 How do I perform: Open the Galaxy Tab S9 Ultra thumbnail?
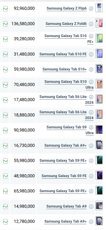pyautogui.click(x=99, y=129)
